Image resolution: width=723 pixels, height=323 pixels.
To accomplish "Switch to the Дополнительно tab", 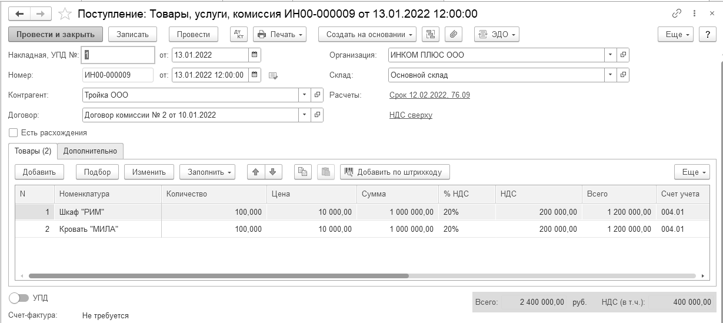I will click(90, 151).
